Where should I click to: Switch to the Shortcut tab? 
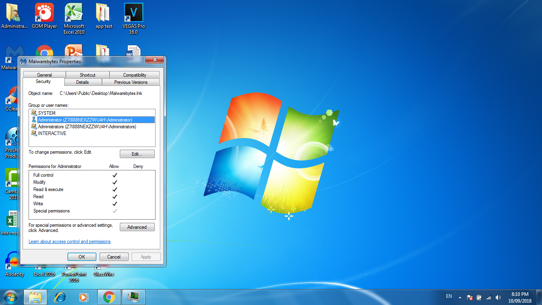87,75
